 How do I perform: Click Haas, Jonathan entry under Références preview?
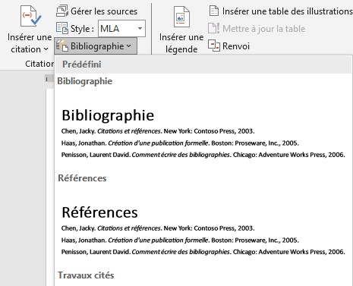[180, 240]
